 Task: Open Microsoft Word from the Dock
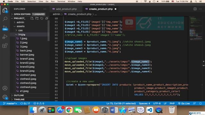click(x=114, y=110)
